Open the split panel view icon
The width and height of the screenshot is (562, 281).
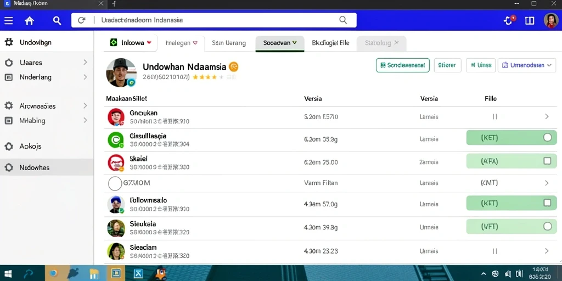click(x=530, y=21)
